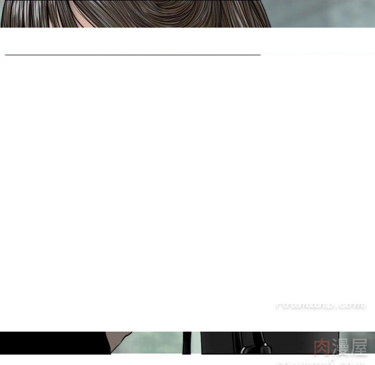This screenshot has height=365, width=375.
Task: Click the top comic panel showing brown hair
Action: click(x=187, y=14)
